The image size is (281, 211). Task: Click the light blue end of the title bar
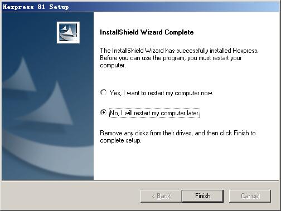(x=260, y=7)
